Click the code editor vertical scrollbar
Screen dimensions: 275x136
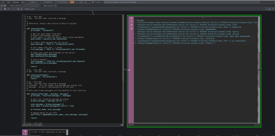click(123, 48)
